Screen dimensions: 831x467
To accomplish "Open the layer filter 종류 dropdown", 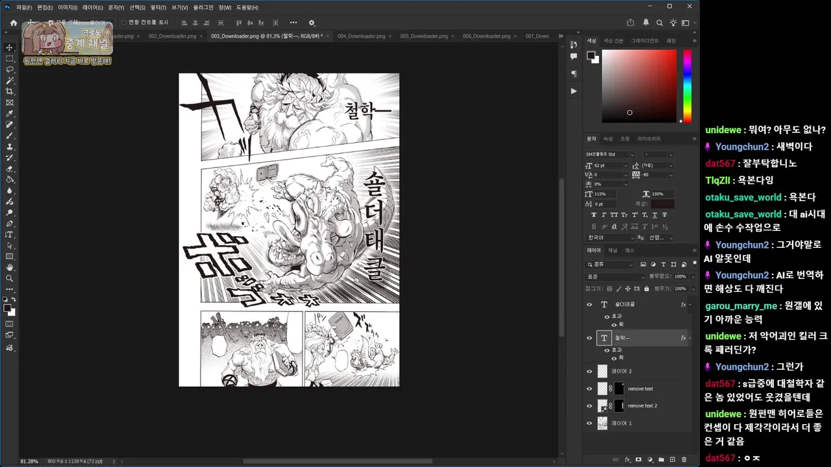I will pos(610,265).
